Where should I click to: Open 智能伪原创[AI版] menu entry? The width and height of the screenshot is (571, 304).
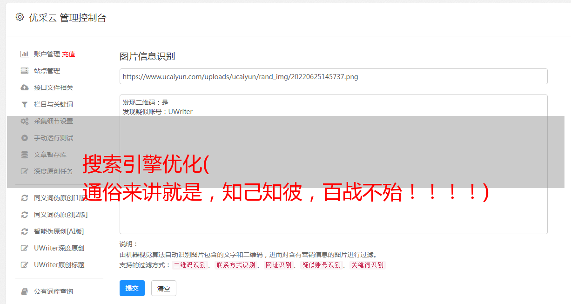point(59,231)
